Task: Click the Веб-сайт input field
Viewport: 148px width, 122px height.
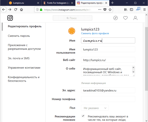Action: point(108,60)
